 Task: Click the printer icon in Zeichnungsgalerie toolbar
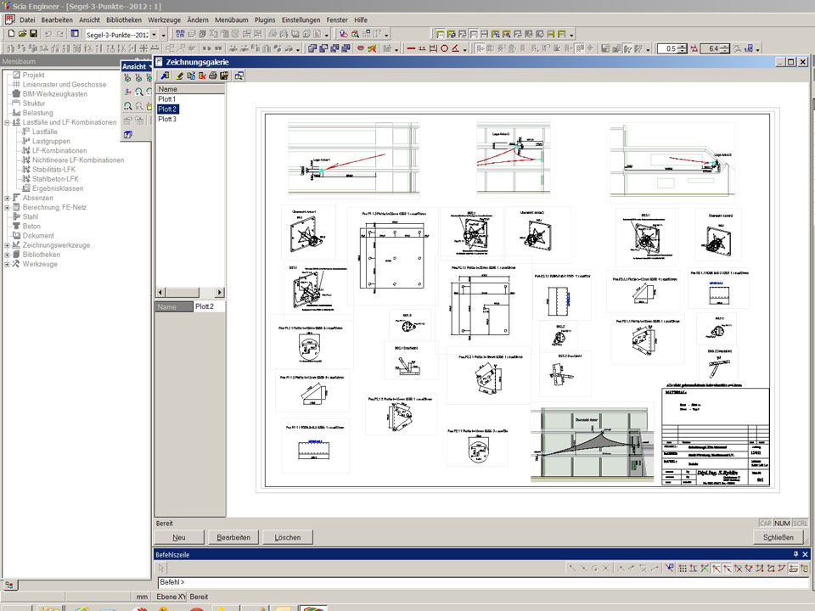click(213, 76)
